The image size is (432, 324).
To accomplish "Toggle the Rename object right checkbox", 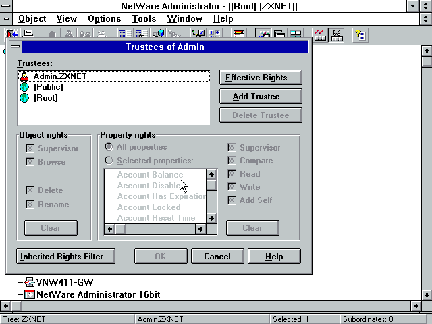I will click(30, 204).
